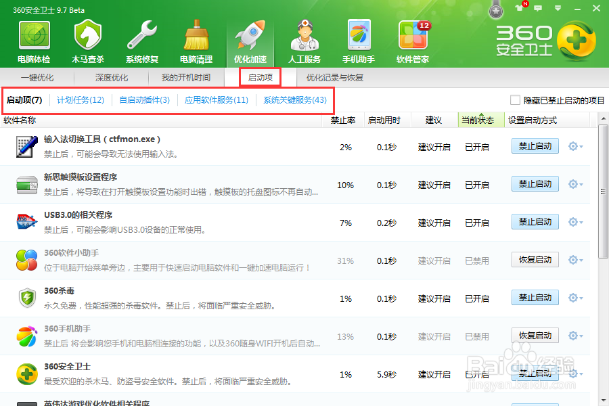The height and width of the screenshot is (406, 609).
Task: Sort by 禁止率 column header
Action: 343,120
